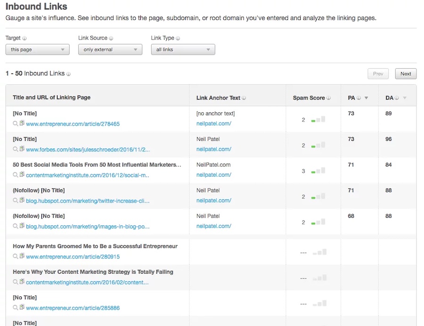Sort by DA using its arrow

pos(404,98)
